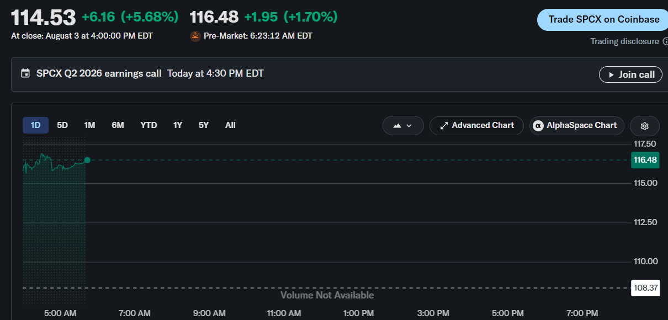
Task: Switch to the 5D time range
Action: [x=62, y=125]
